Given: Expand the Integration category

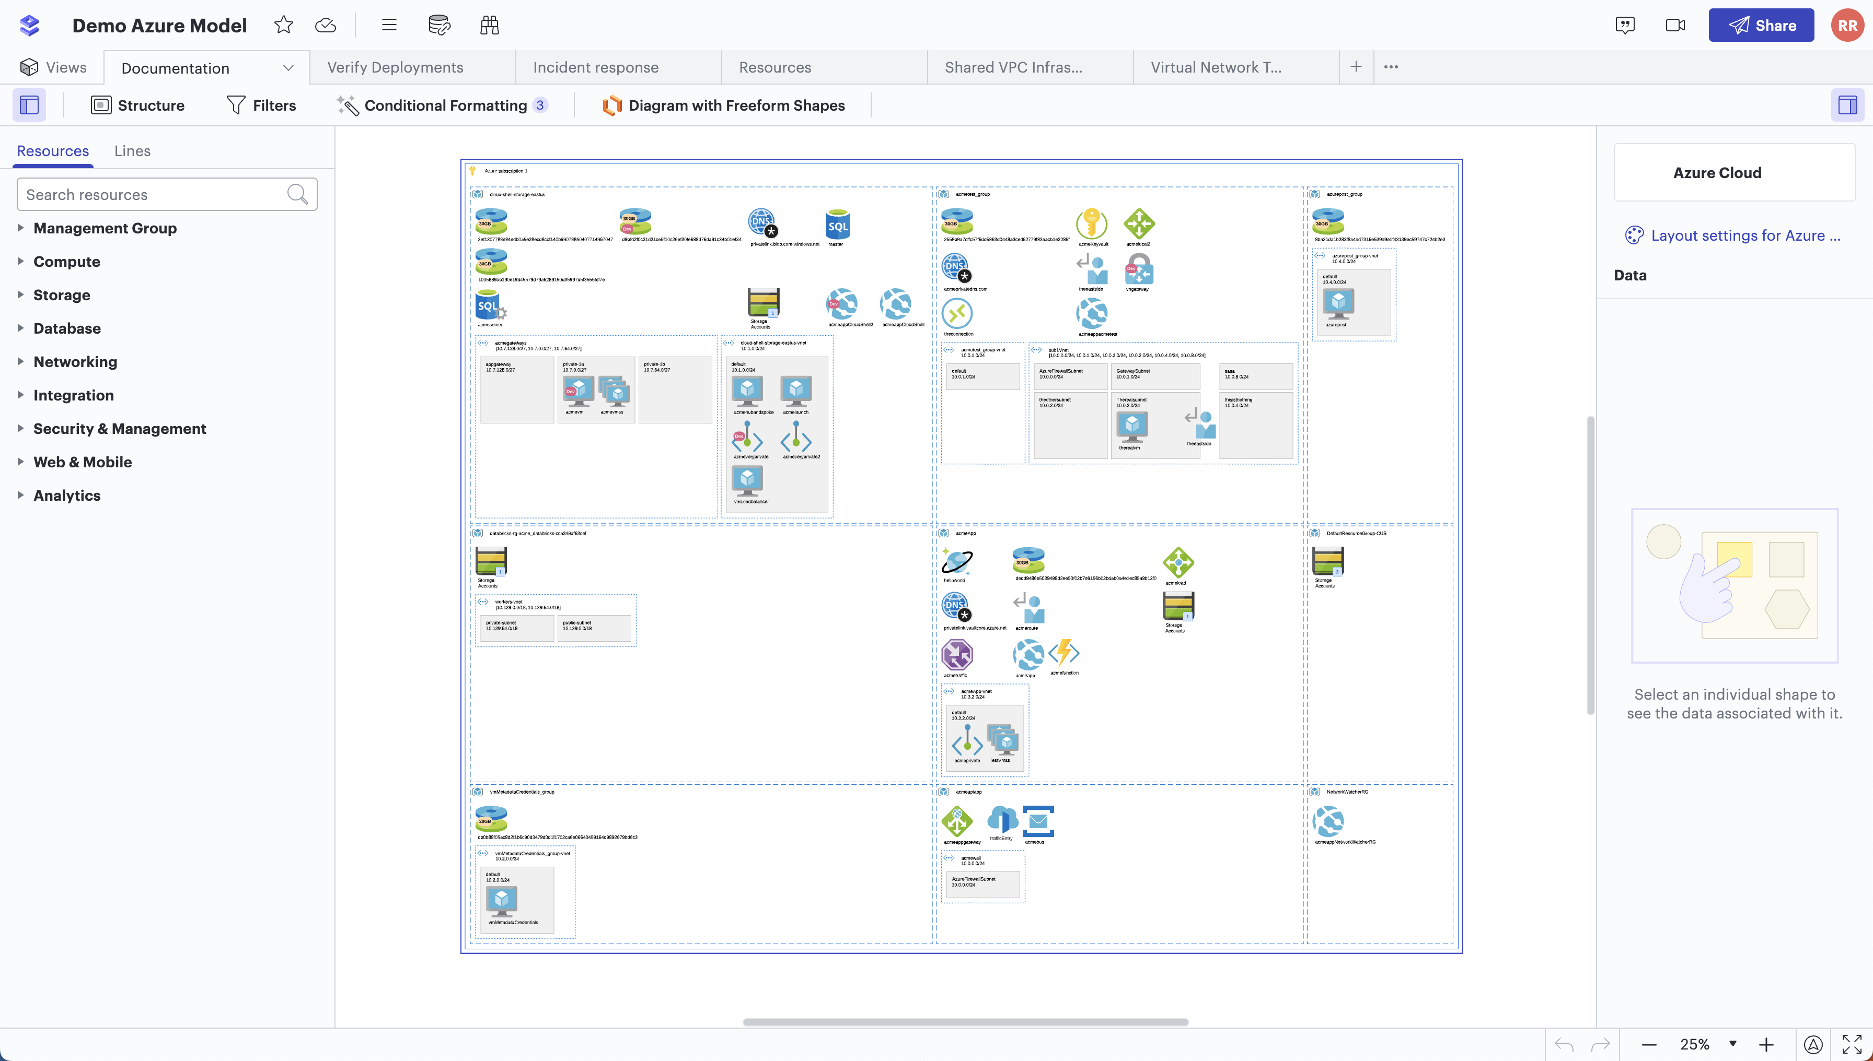Looking at the screenshot, I should click(x=20, y=395).
